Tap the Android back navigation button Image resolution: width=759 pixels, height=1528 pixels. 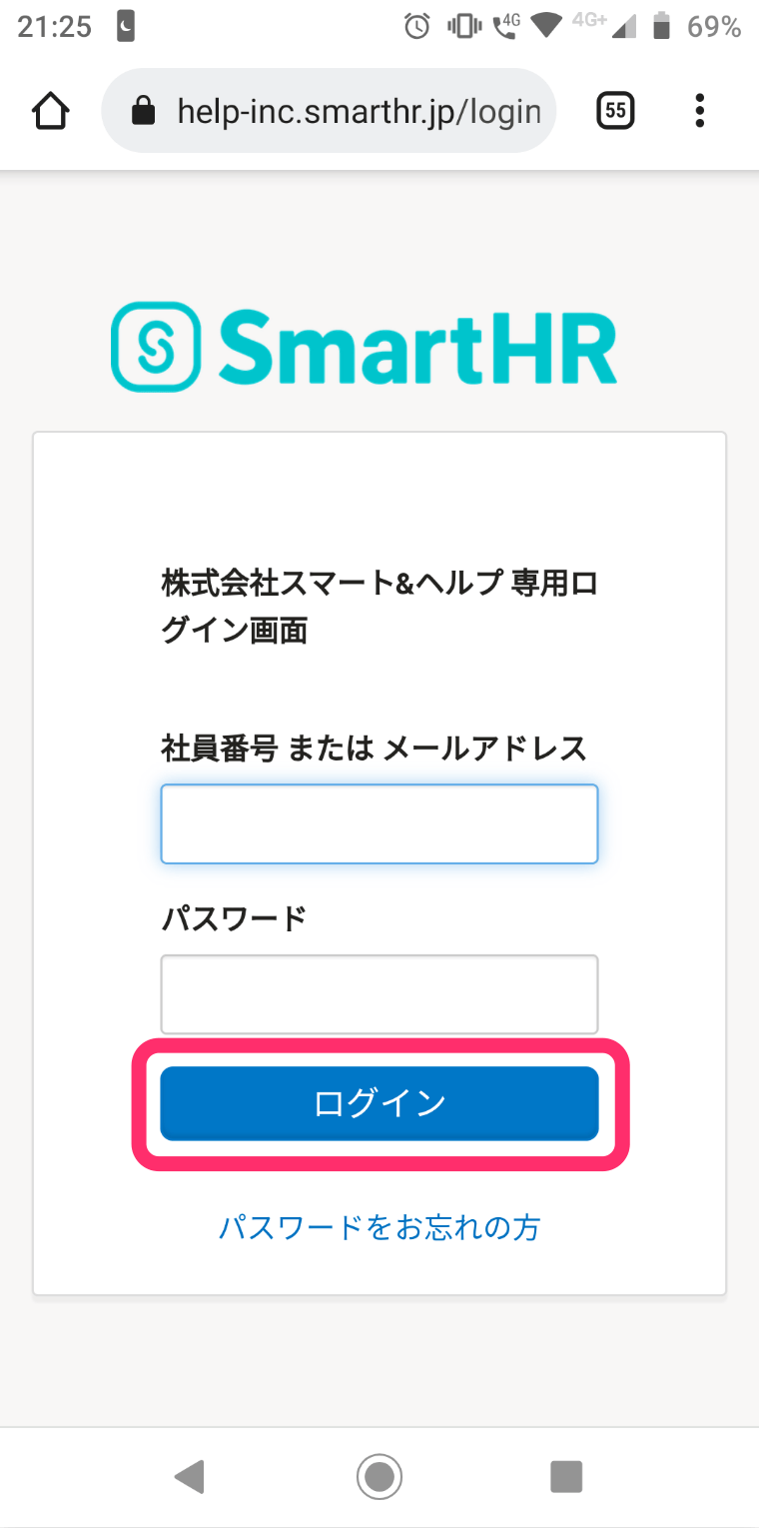[x=189, y=1475]
